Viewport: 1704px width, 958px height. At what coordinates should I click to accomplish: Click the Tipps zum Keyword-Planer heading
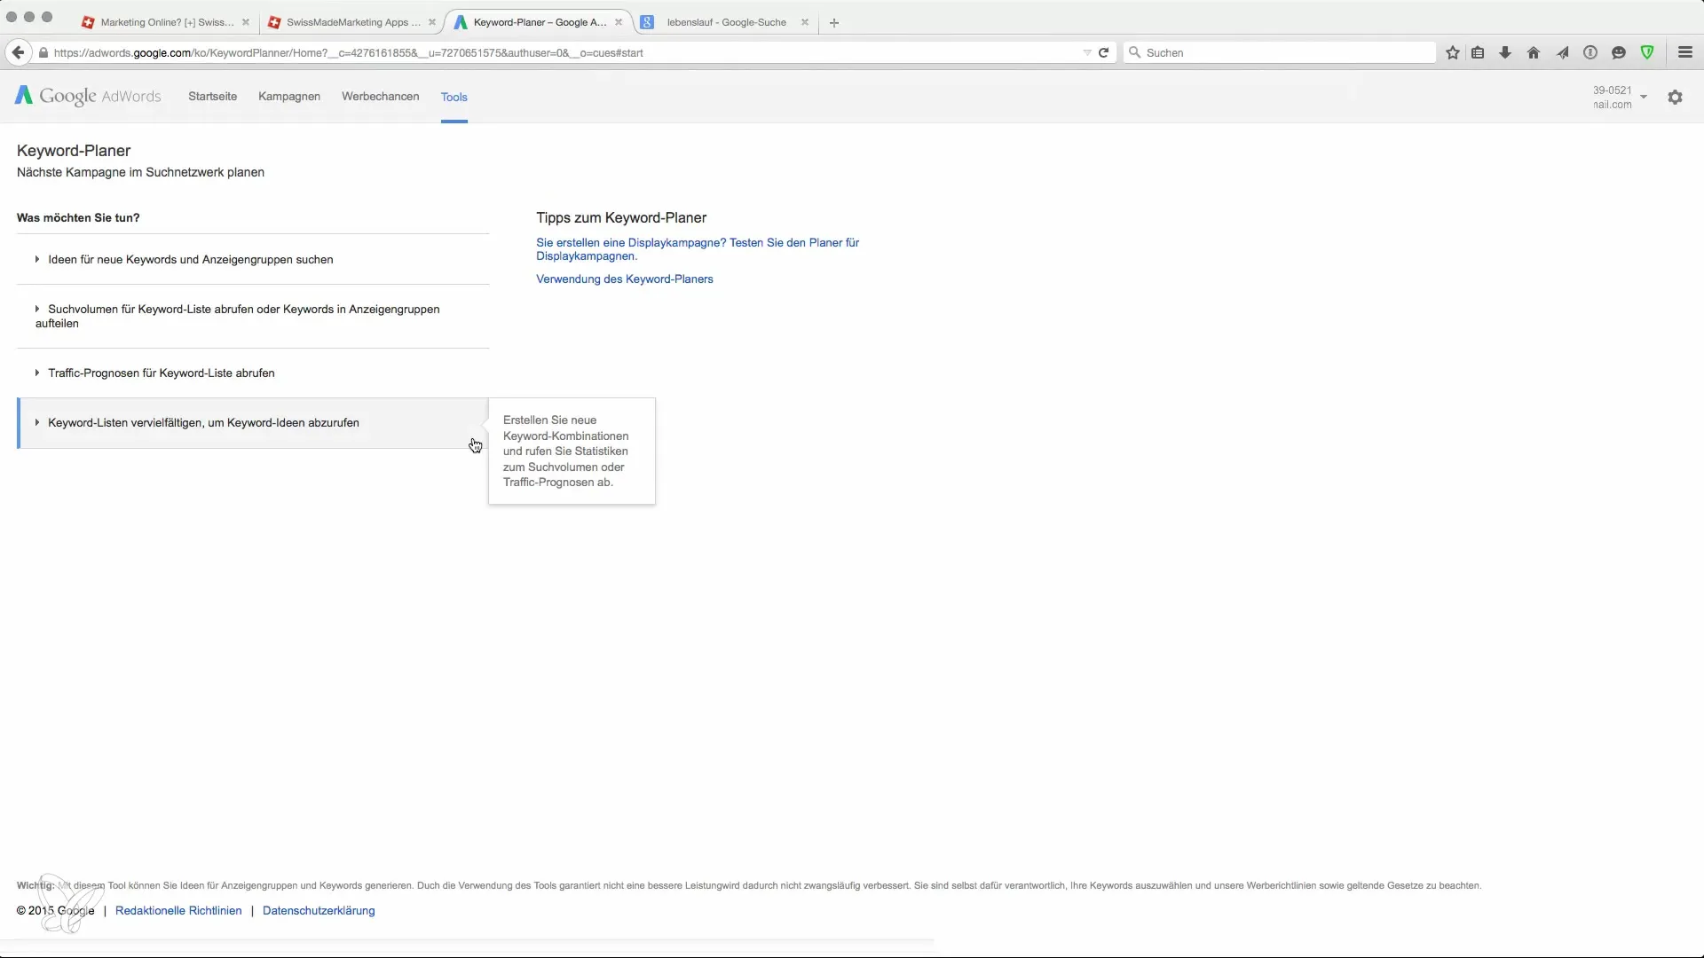click(621, 217)
